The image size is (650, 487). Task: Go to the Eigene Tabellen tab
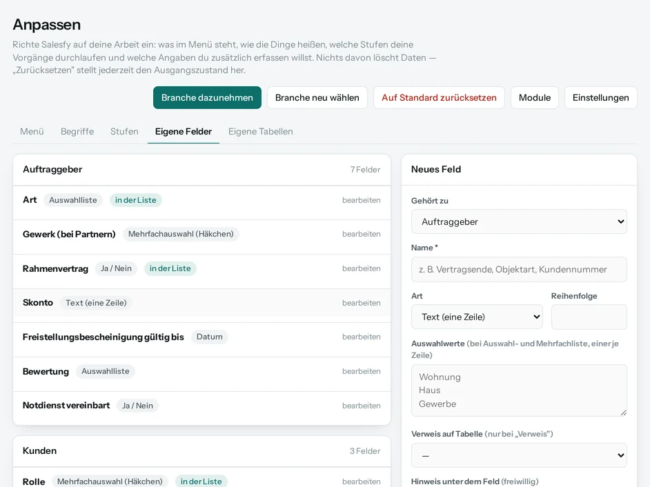click(260, 131)
